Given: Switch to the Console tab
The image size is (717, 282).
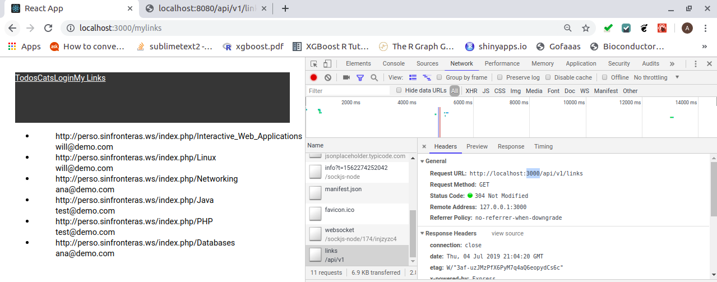Looking at the screenshot, I should tap(394, 64).
